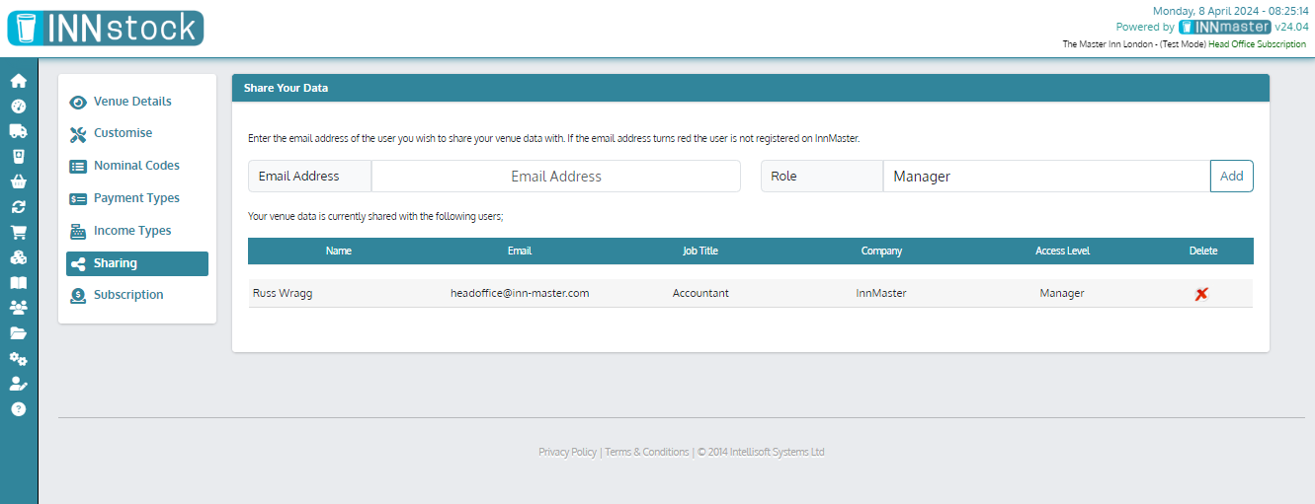Select the Sharing menu item
The width and height of the screenshot is (1315, 504).
(137, 263)
